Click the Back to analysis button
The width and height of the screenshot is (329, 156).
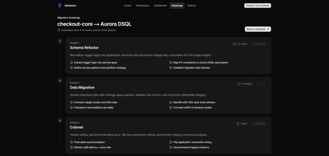tap(258, 29)
